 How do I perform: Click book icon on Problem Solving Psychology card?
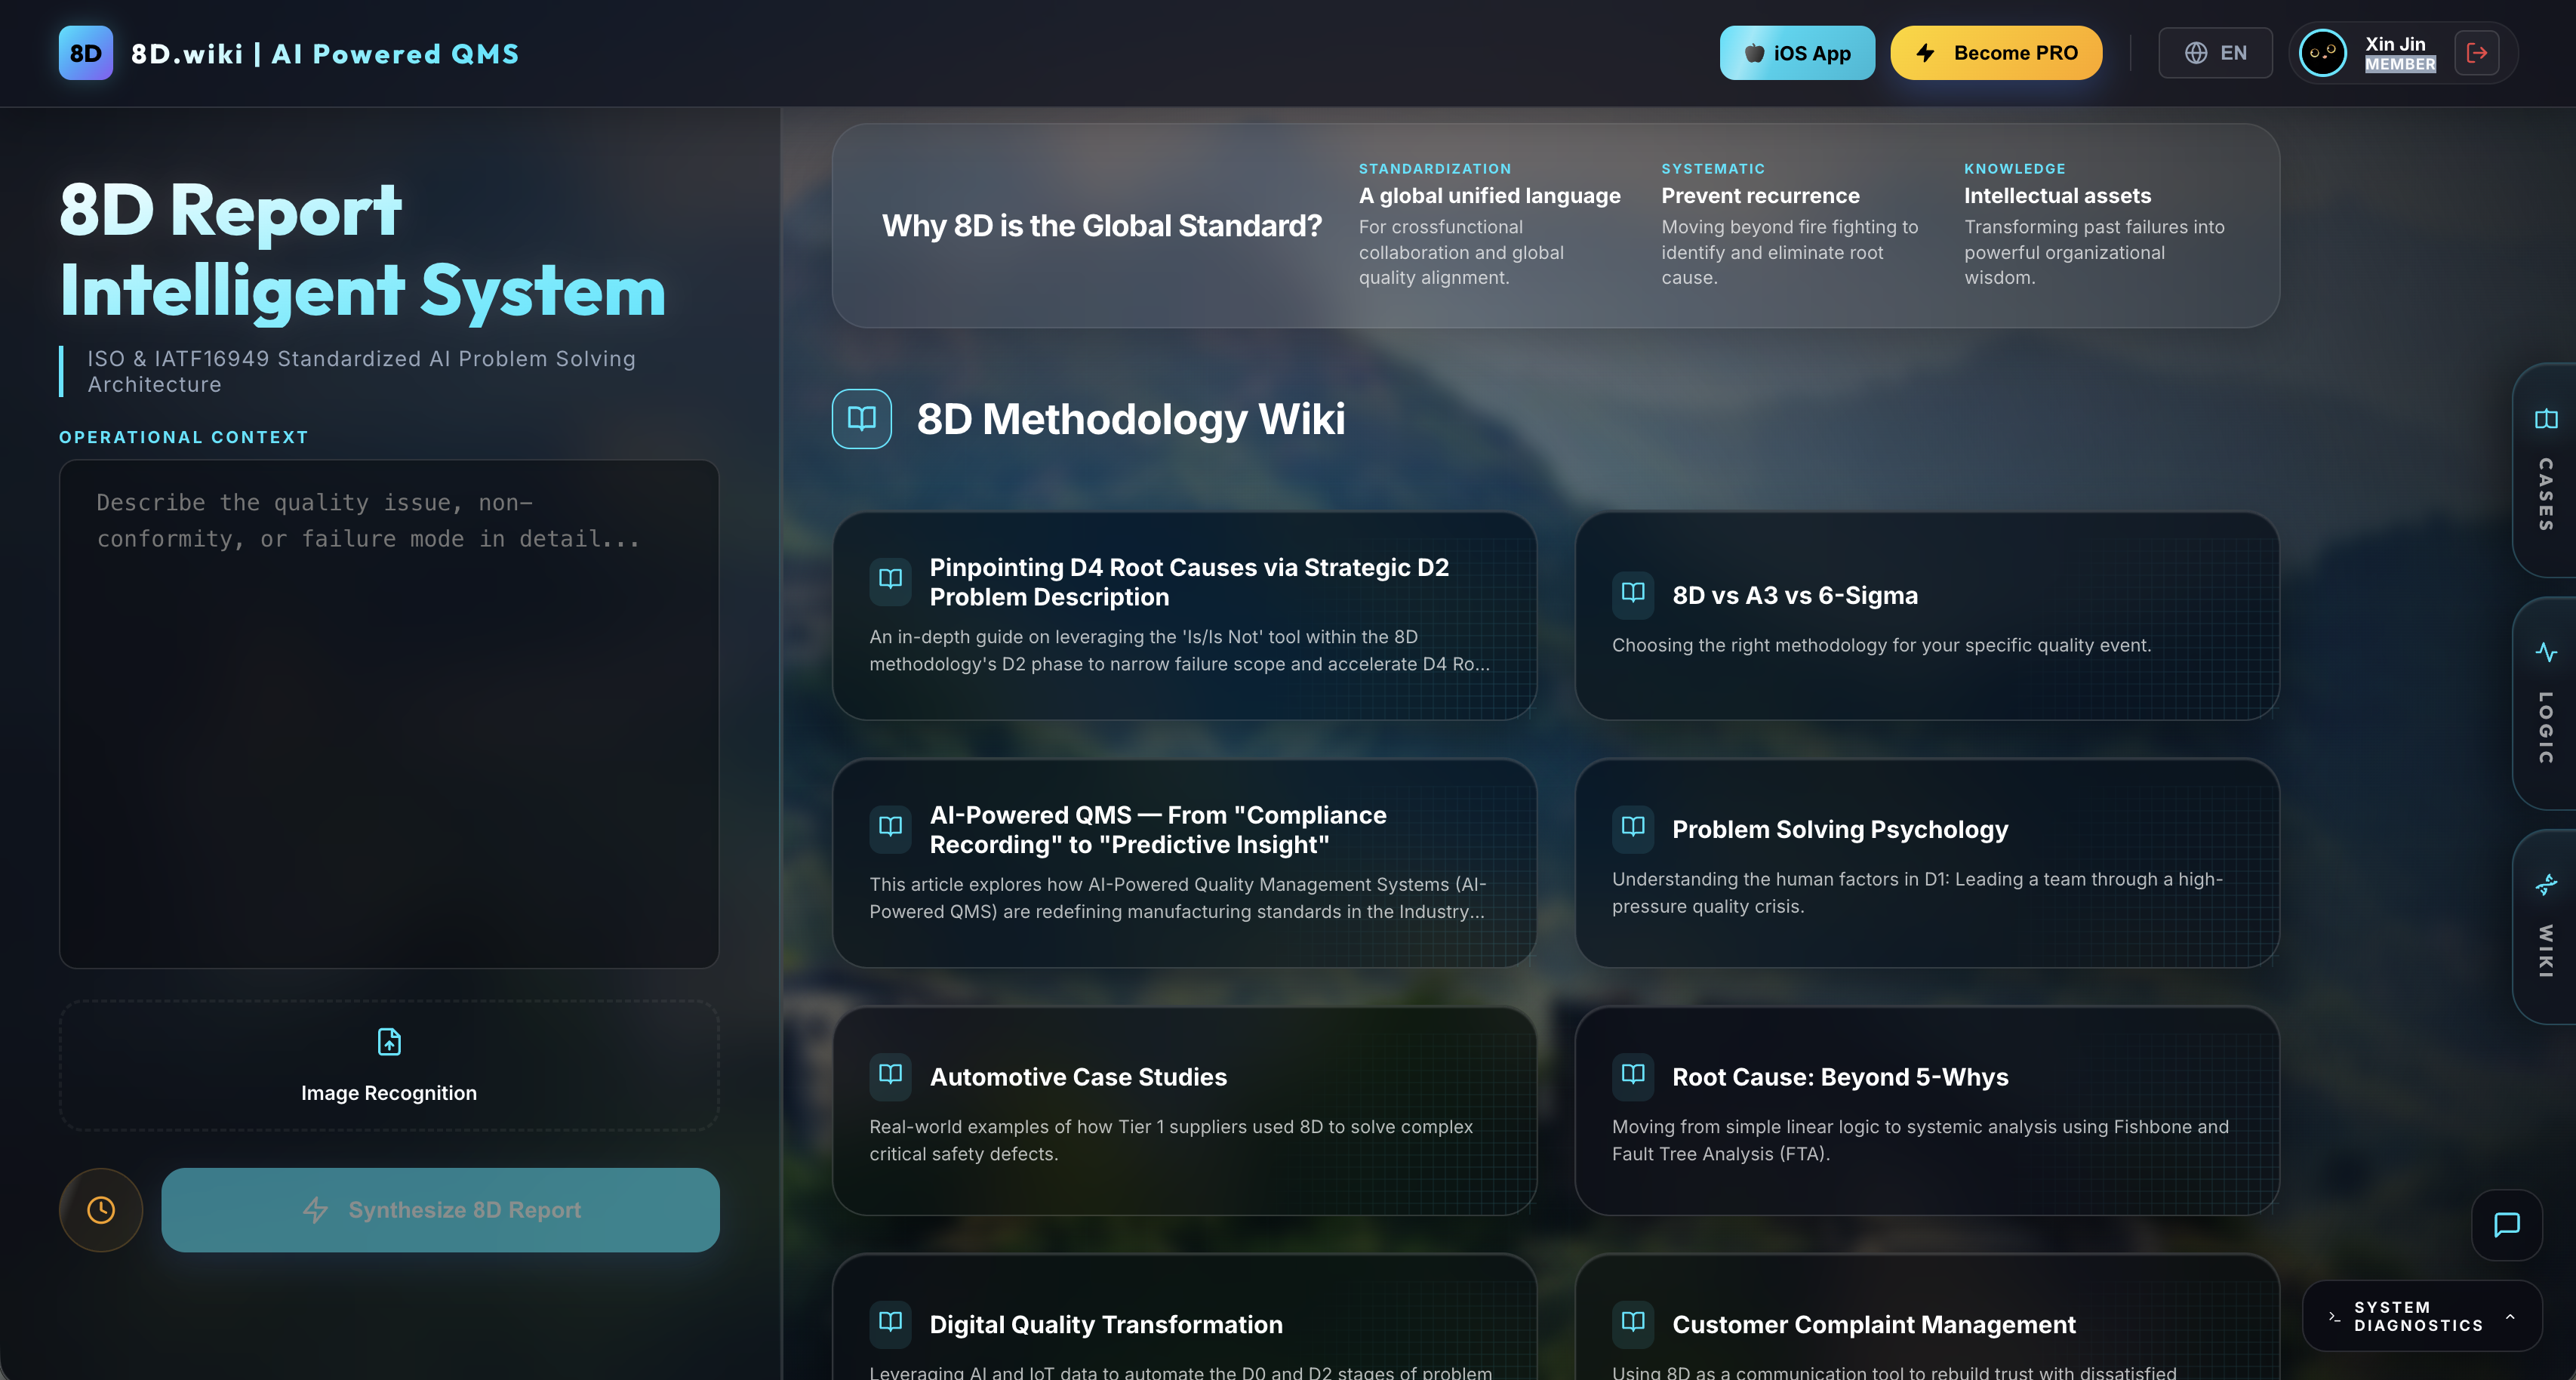pyautogui.click(x=1633, y=828)
